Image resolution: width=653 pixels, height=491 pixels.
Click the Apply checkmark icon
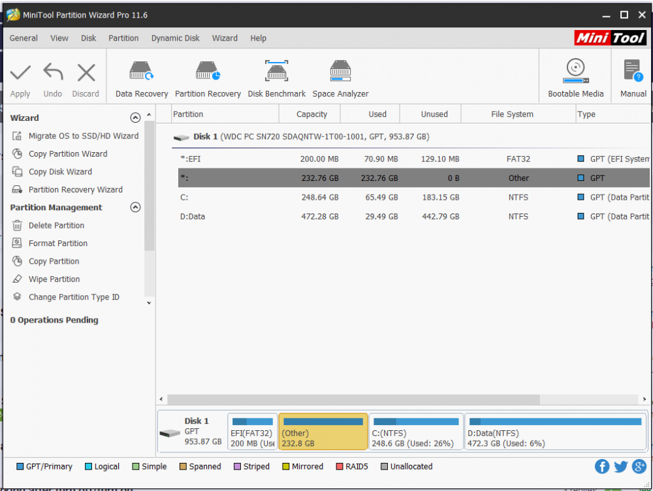pos(20,72)
